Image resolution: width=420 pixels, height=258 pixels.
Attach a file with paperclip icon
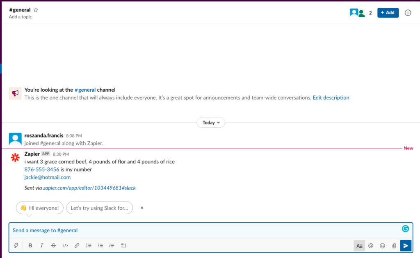coord(394,246)
